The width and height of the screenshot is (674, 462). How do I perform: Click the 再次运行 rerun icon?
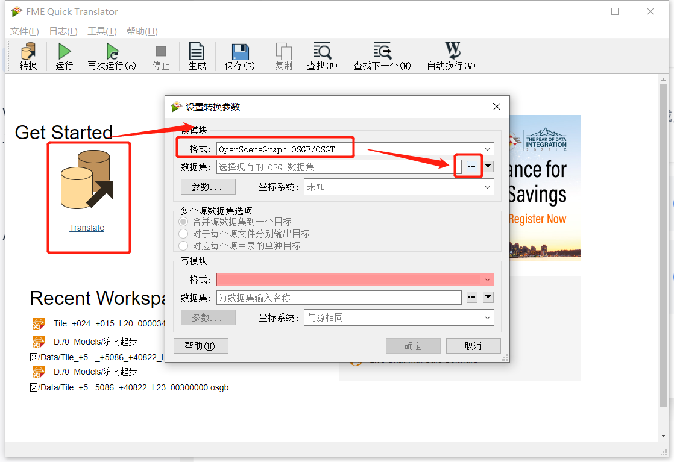[112, 56]
